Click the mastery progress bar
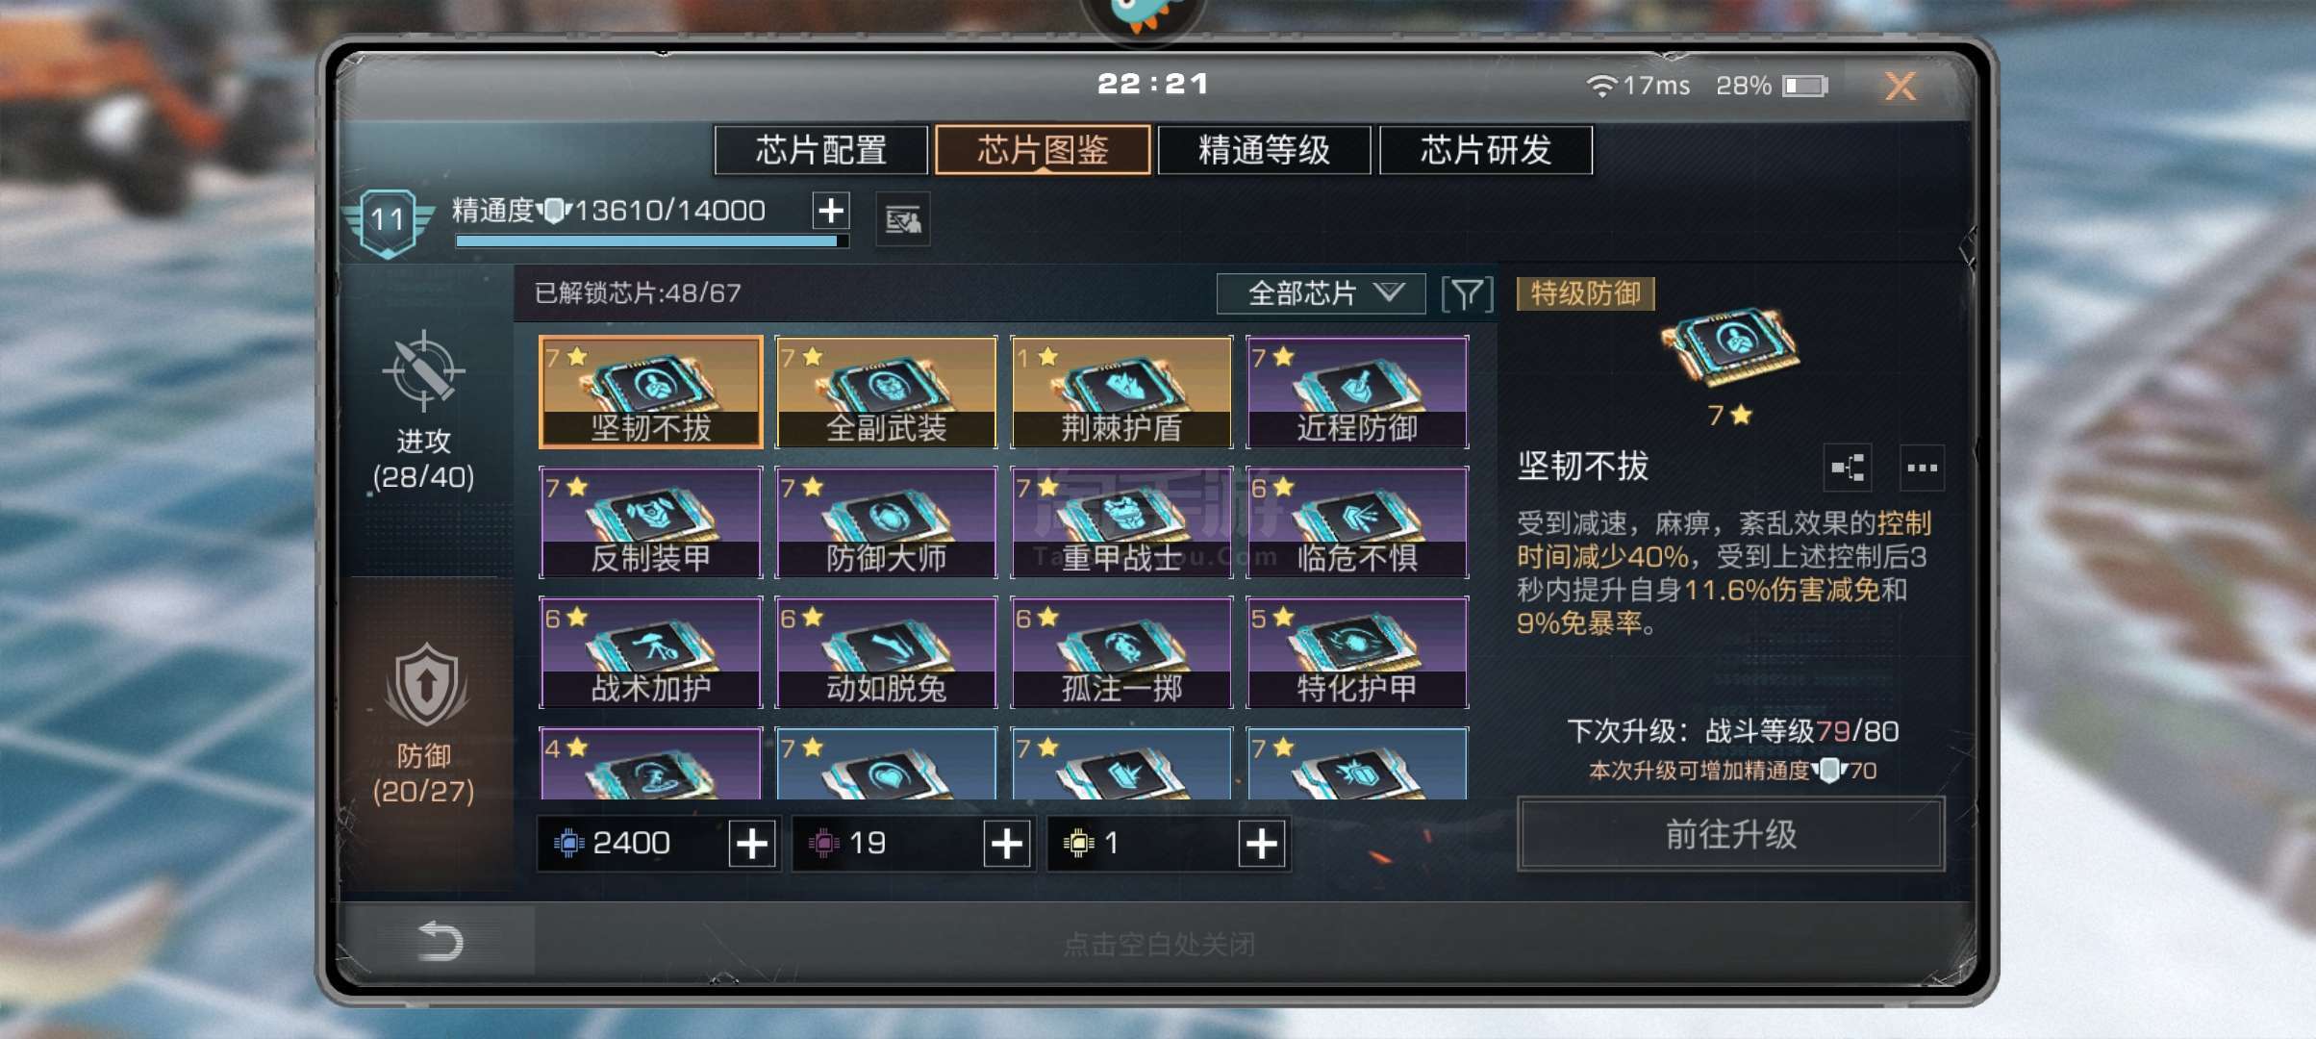The image size is (2316, 1039). point(652,241)
